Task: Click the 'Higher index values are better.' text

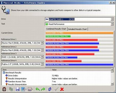Action: (65, 78)
